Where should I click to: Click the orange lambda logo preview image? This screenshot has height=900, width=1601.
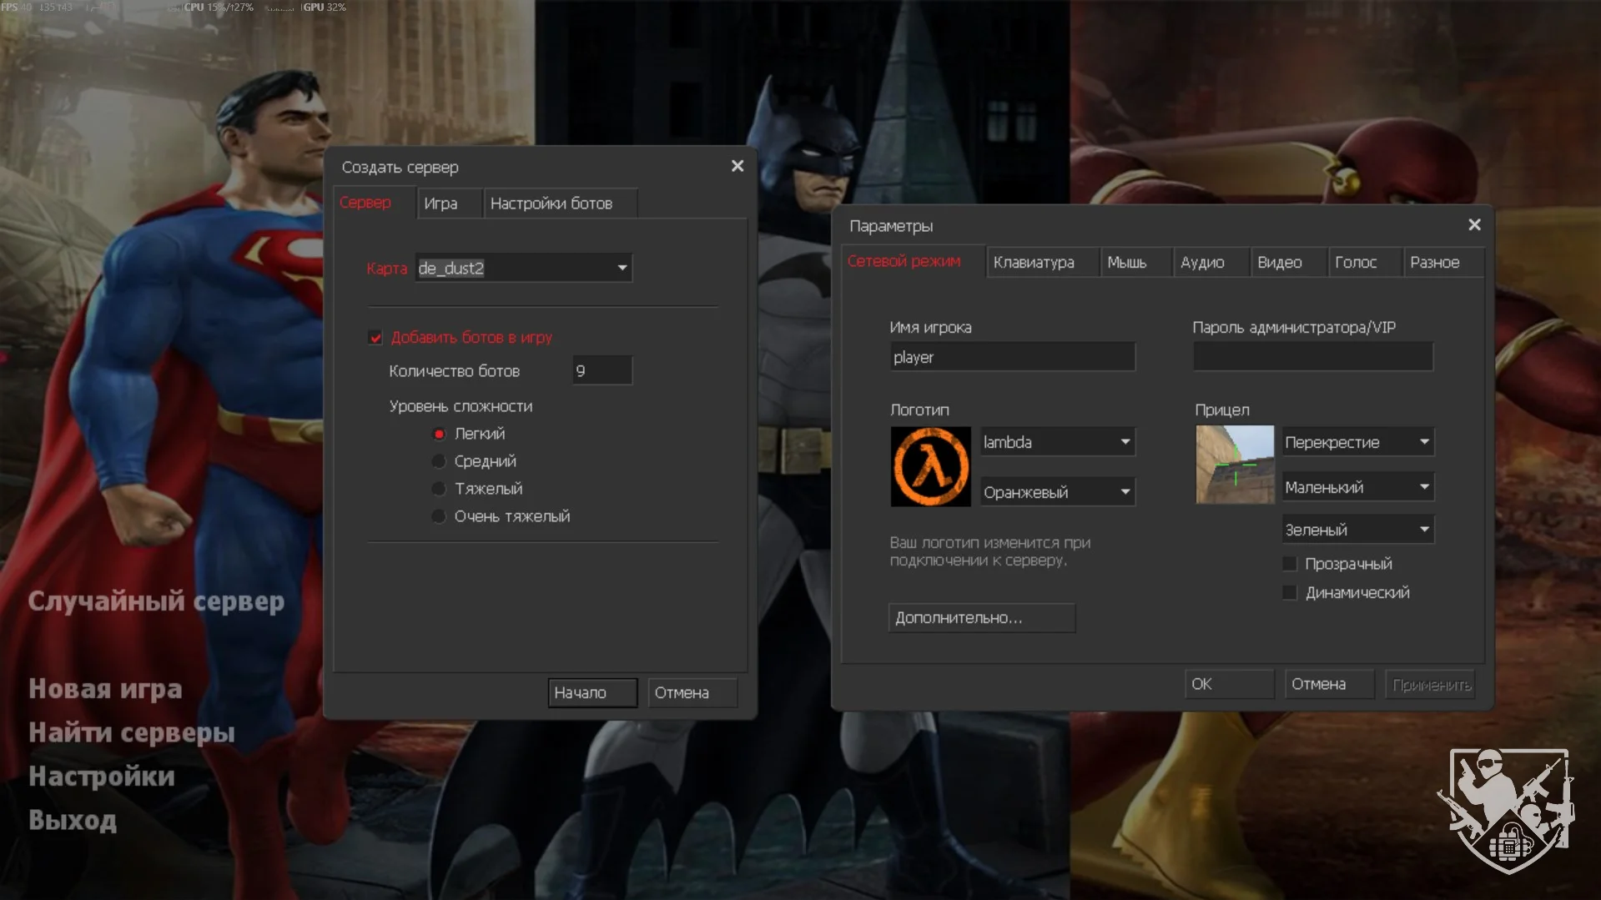point(930,466)
